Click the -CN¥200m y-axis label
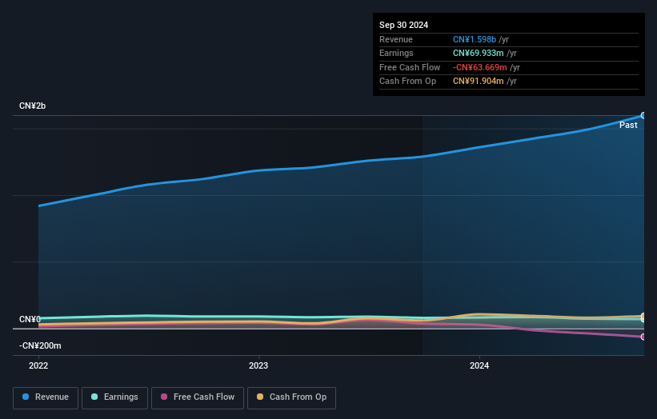The width and height of the screenshot is (657, 419). (x=40, y=345)
